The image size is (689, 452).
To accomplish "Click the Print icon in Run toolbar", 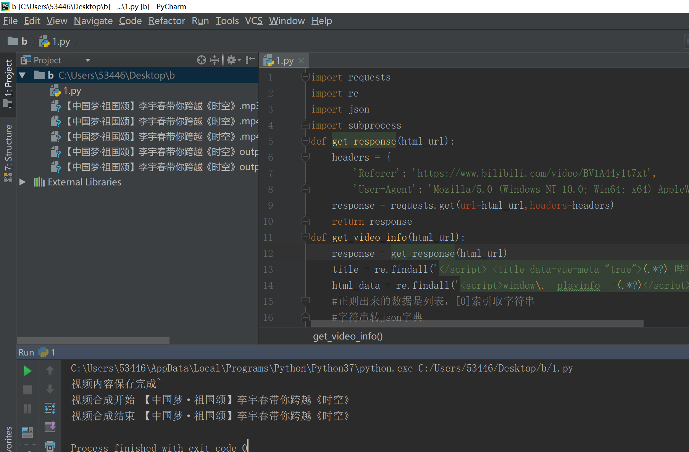I will [50, 446].
